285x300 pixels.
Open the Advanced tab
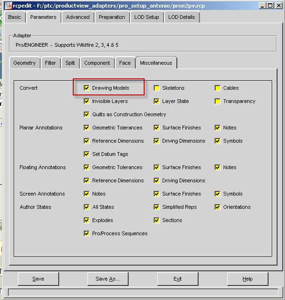(78, 17)
